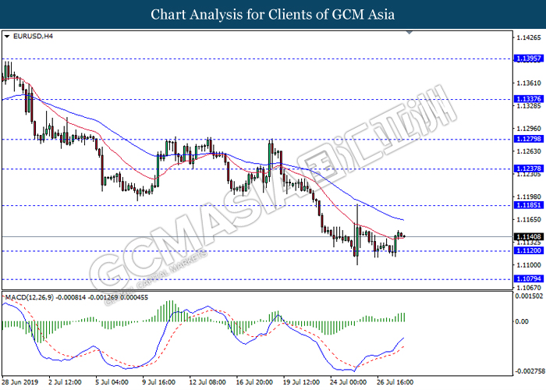Select the 1.12798 price level label
This screenshot has width=546, height=390.
click(529, 139)
